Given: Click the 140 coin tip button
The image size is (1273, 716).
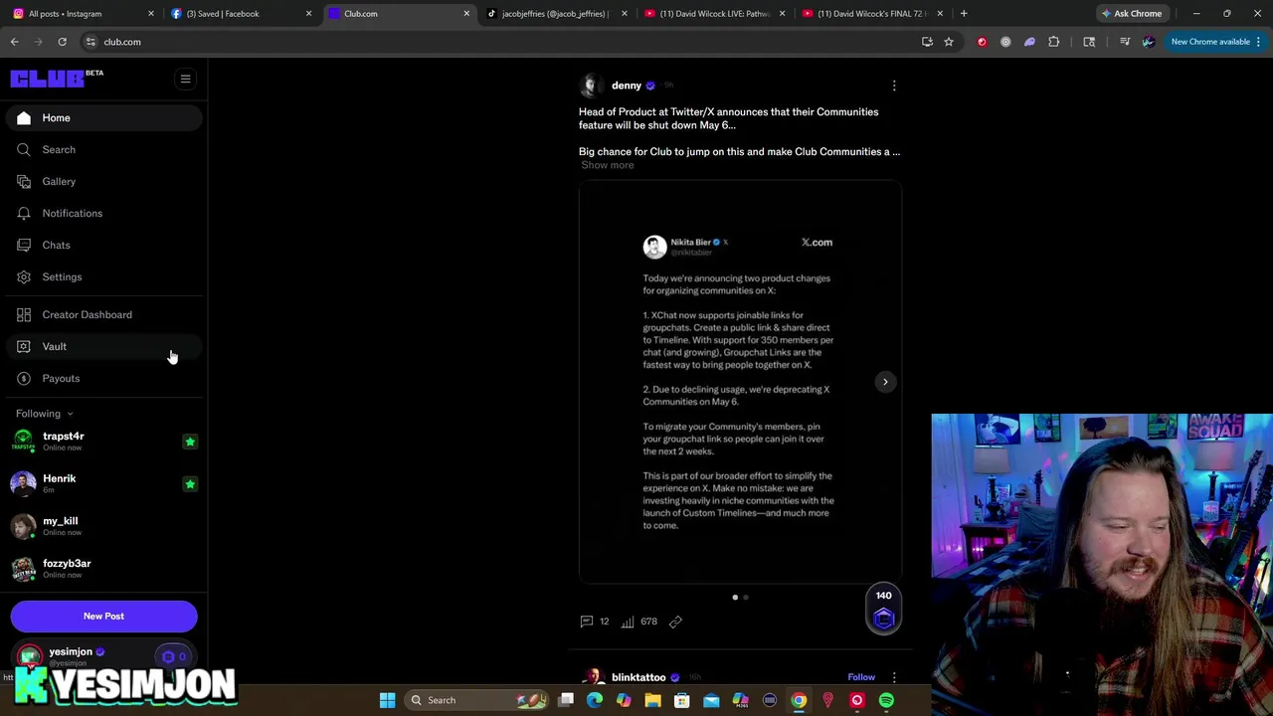Looking at the screenshot, I should (x=883, y=610).
